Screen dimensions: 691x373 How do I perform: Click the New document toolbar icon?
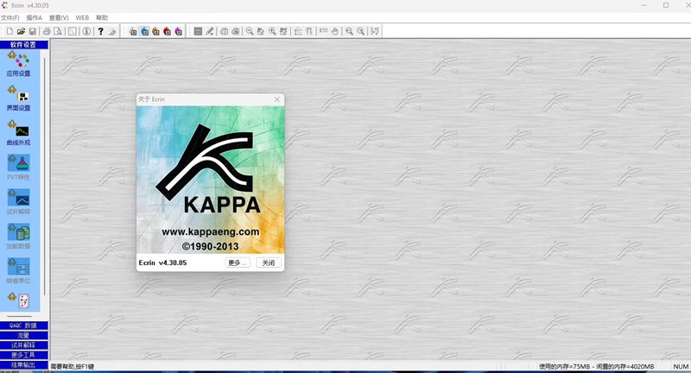point(10,31)
